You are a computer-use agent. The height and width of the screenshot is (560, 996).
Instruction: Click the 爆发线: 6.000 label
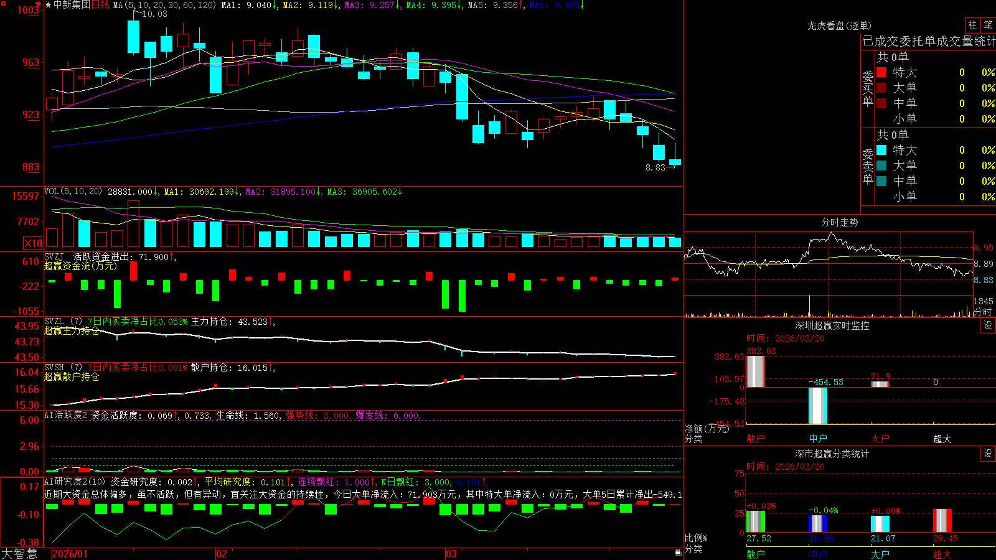tap(388, 415)
